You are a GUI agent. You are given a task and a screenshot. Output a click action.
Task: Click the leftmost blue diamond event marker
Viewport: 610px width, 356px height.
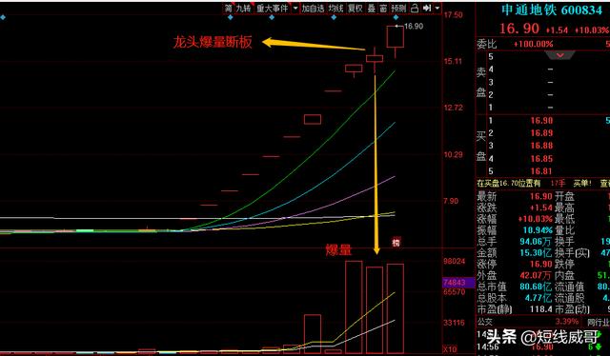point(3,17)
